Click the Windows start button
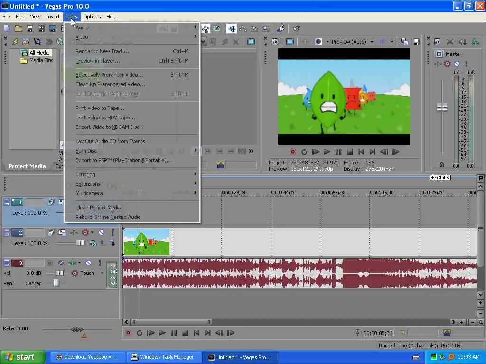486x364 pixels. click(22, 357)
